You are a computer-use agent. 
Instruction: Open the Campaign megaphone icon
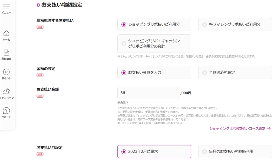coord(6,91)
